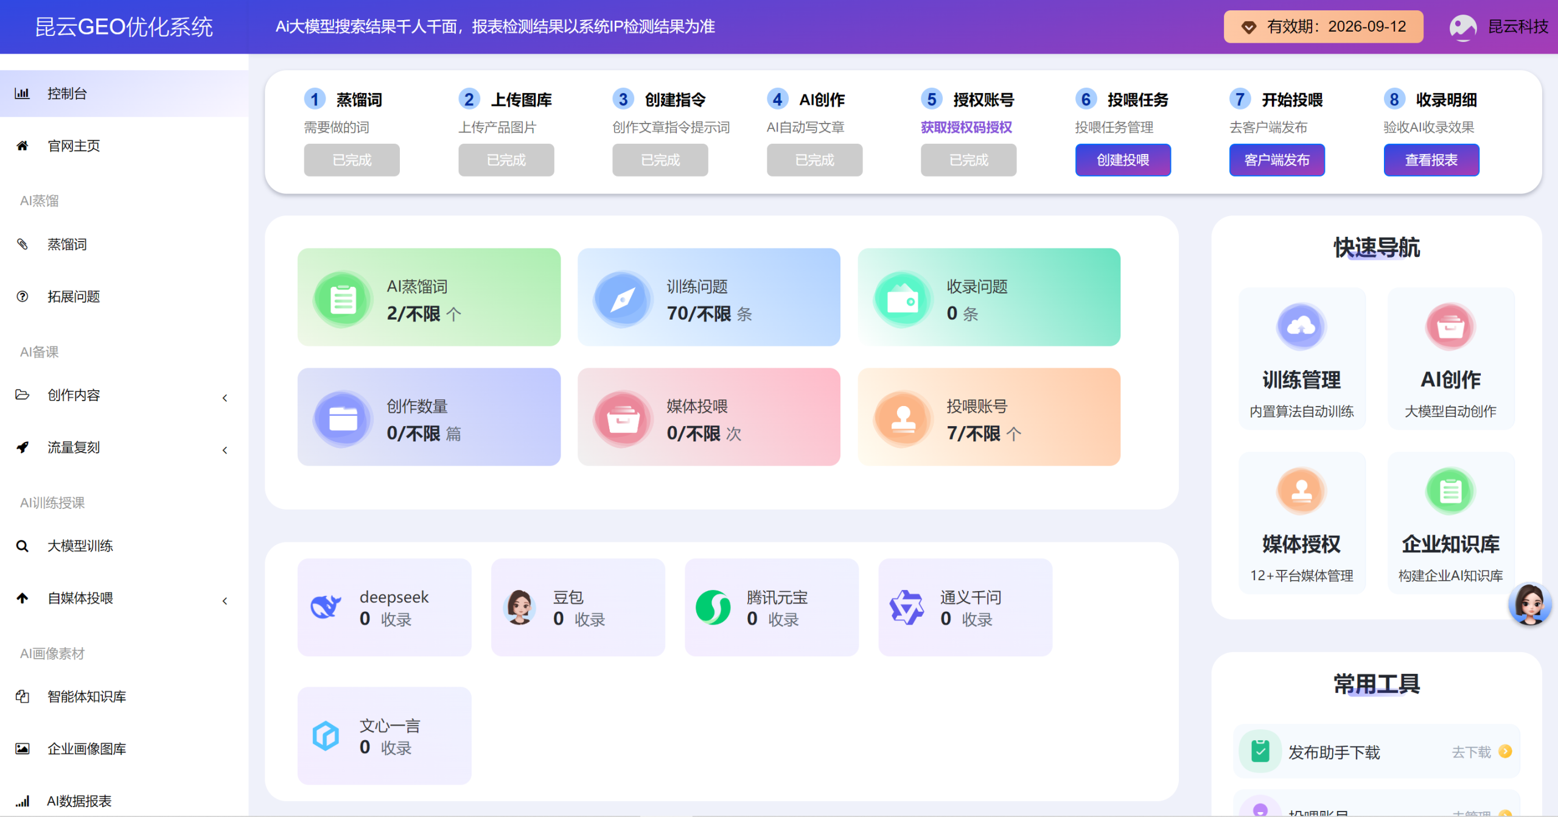Click the AI蒸馏词 green stats card
This screenshot has width=1558, height=817.
pos(428,297)
